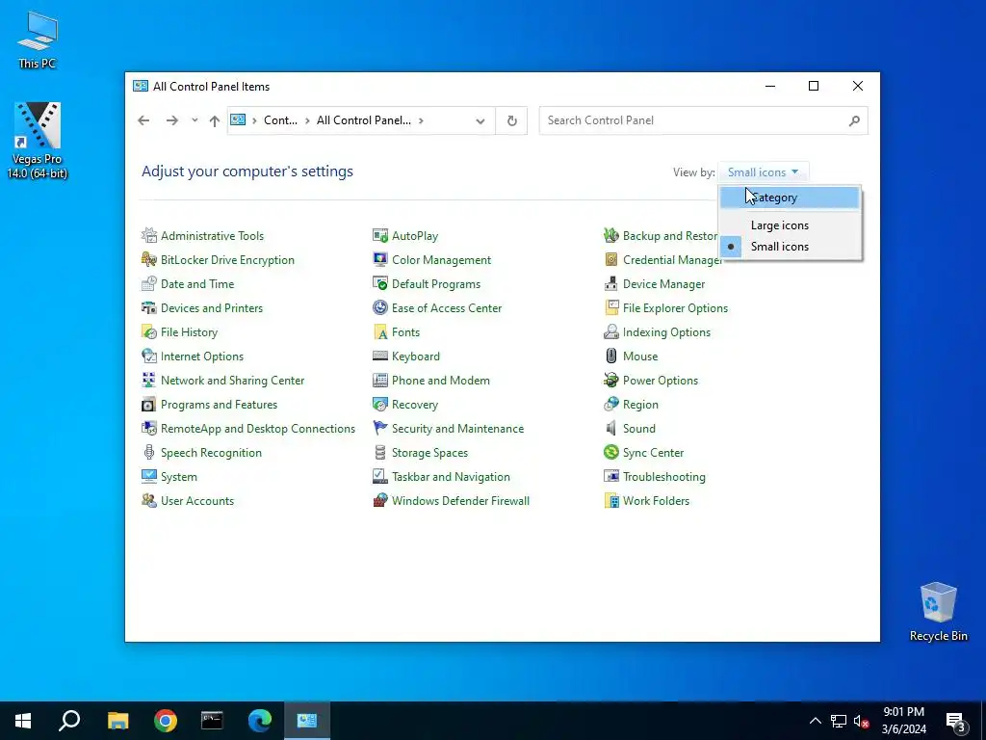
Task: Show hidden system tray icons
Action: [815, 721]
